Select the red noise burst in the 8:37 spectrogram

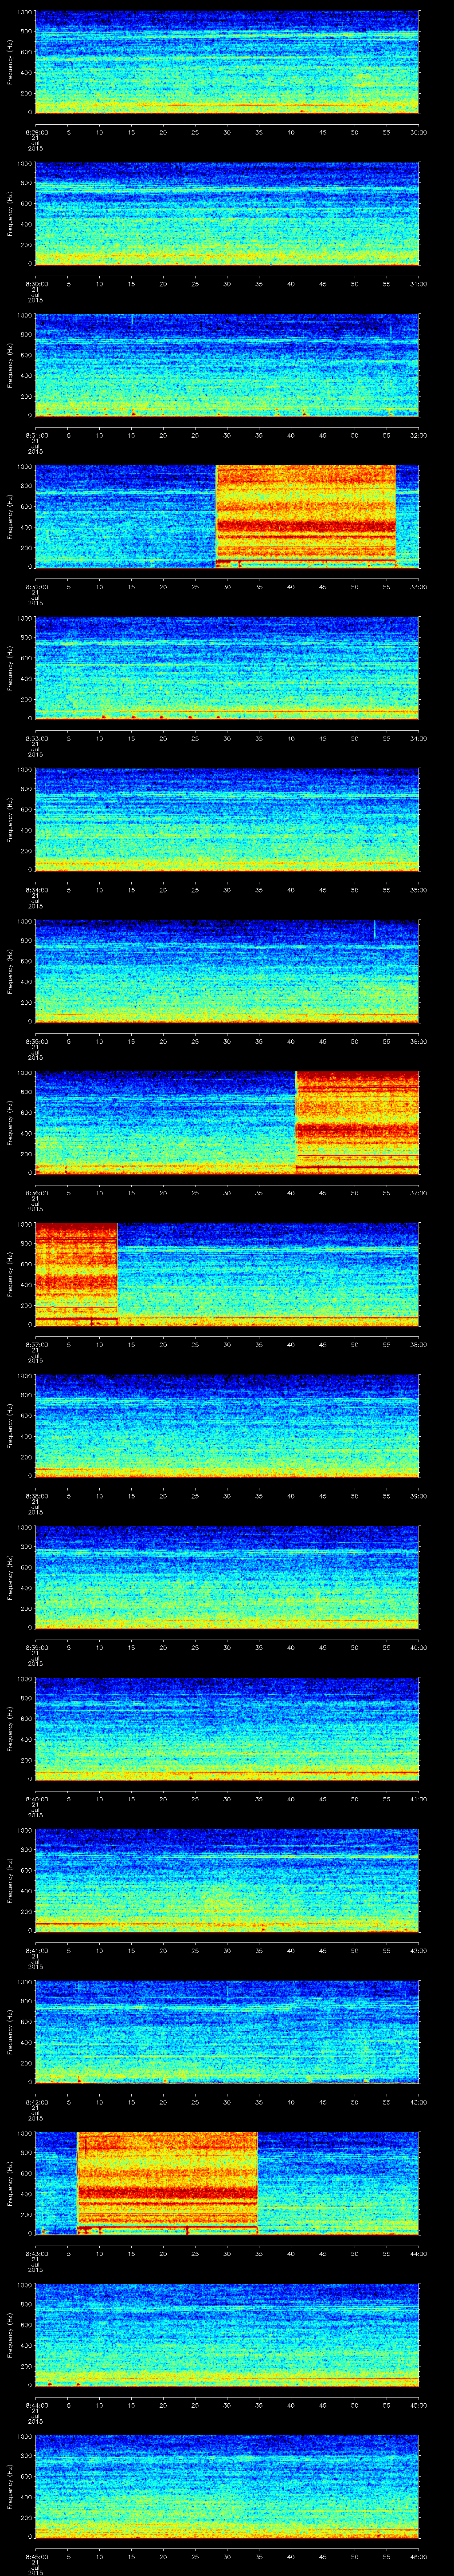(76, 1273)
